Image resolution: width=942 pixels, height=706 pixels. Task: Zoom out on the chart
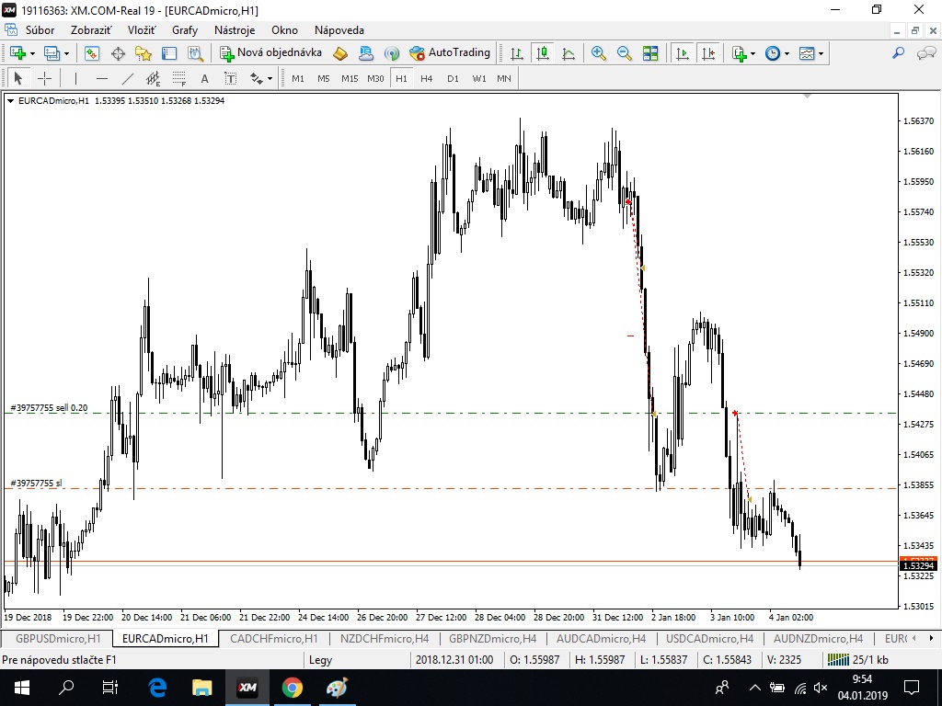625,53
